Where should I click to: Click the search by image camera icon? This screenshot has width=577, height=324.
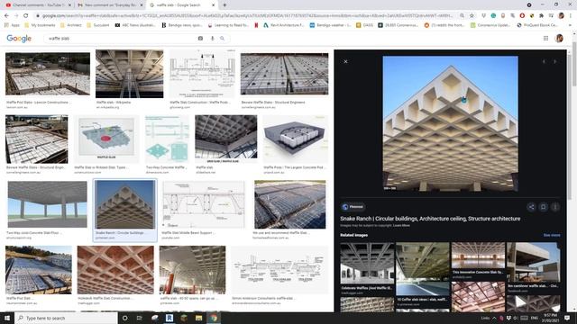[200, 38]
